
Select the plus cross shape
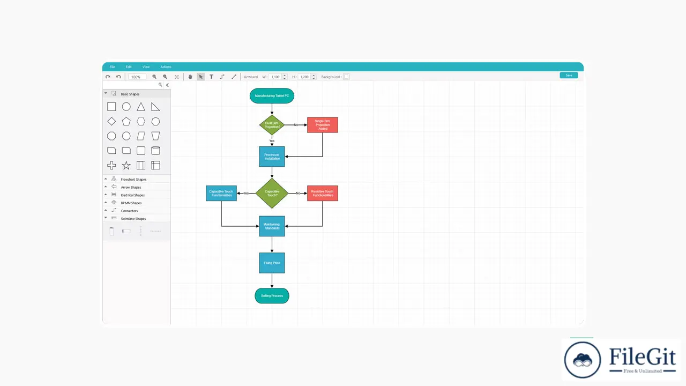pyautogui.click(x=111, y=165)
